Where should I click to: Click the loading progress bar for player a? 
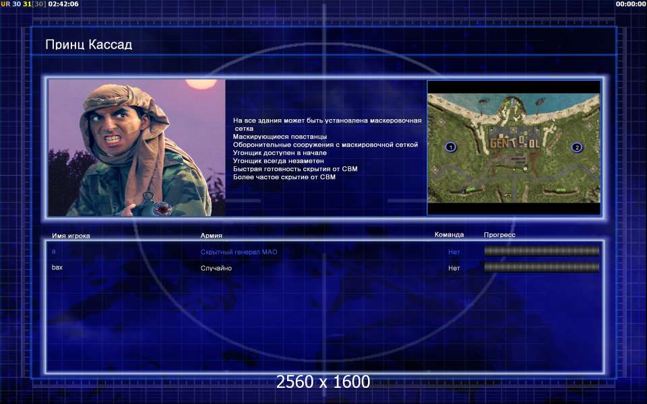pyautogui.click(x=541, y=251)
